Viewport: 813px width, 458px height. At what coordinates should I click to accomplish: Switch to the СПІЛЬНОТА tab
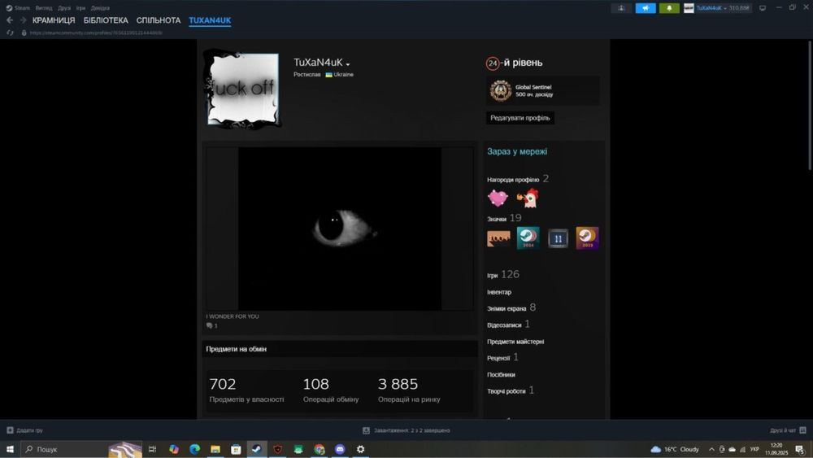tap(159, 20)
